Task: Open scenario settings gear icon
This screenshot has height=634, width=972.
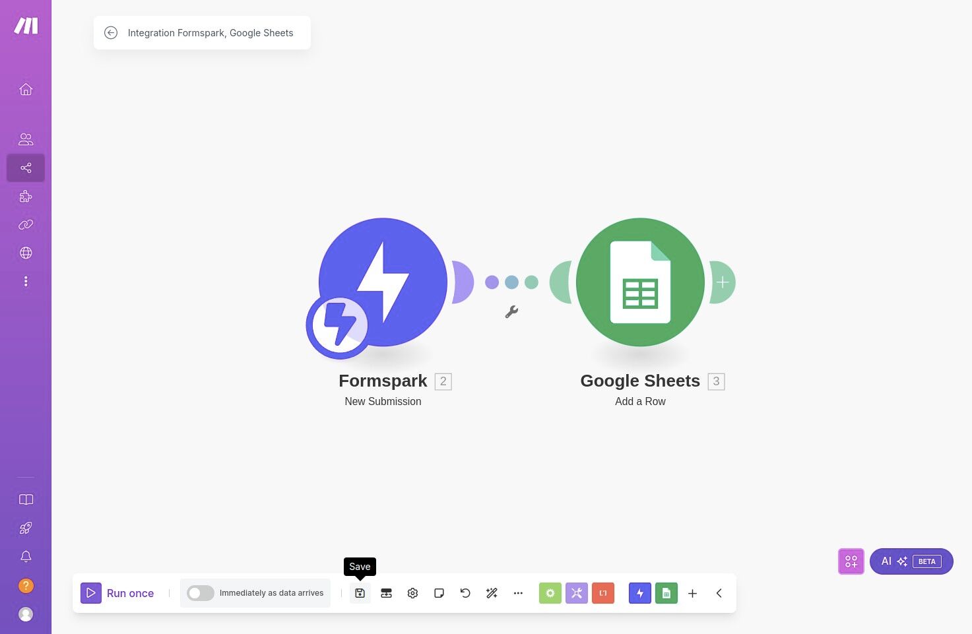Action: 412,593
